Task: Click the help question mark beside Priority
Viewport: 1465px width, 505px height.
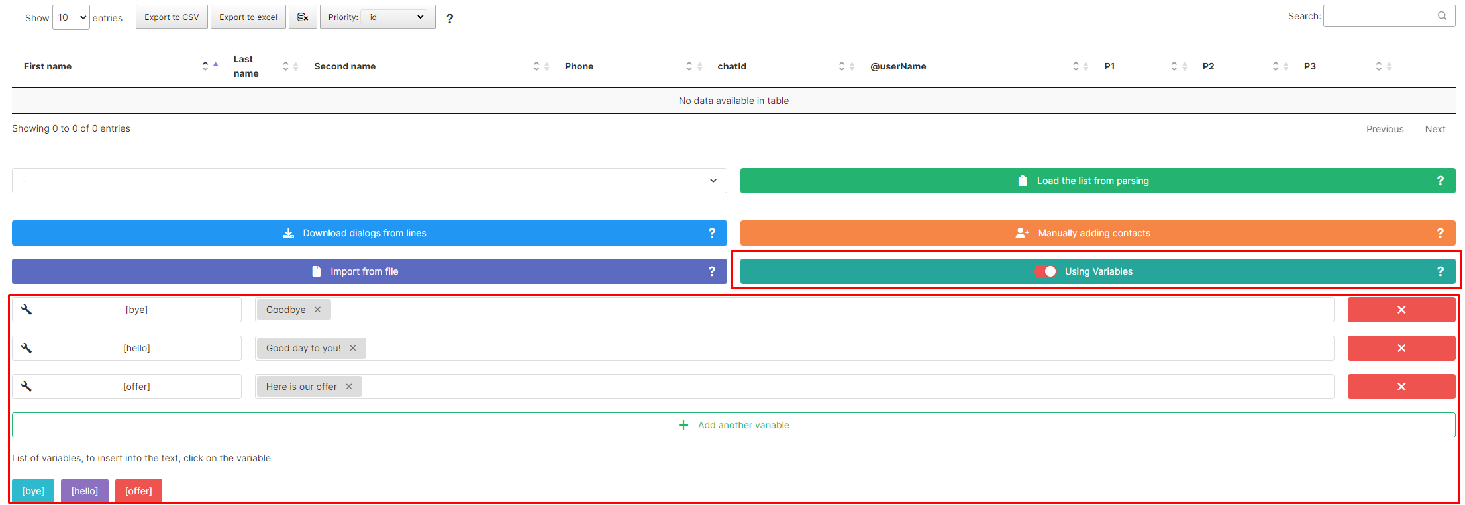Action: 450,19
